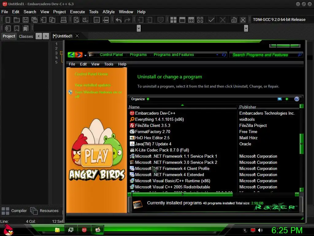This screenshot has height=236, width=314.
Task: Open the Replace AB→AC tool
Action: click(x=86, y=20)
